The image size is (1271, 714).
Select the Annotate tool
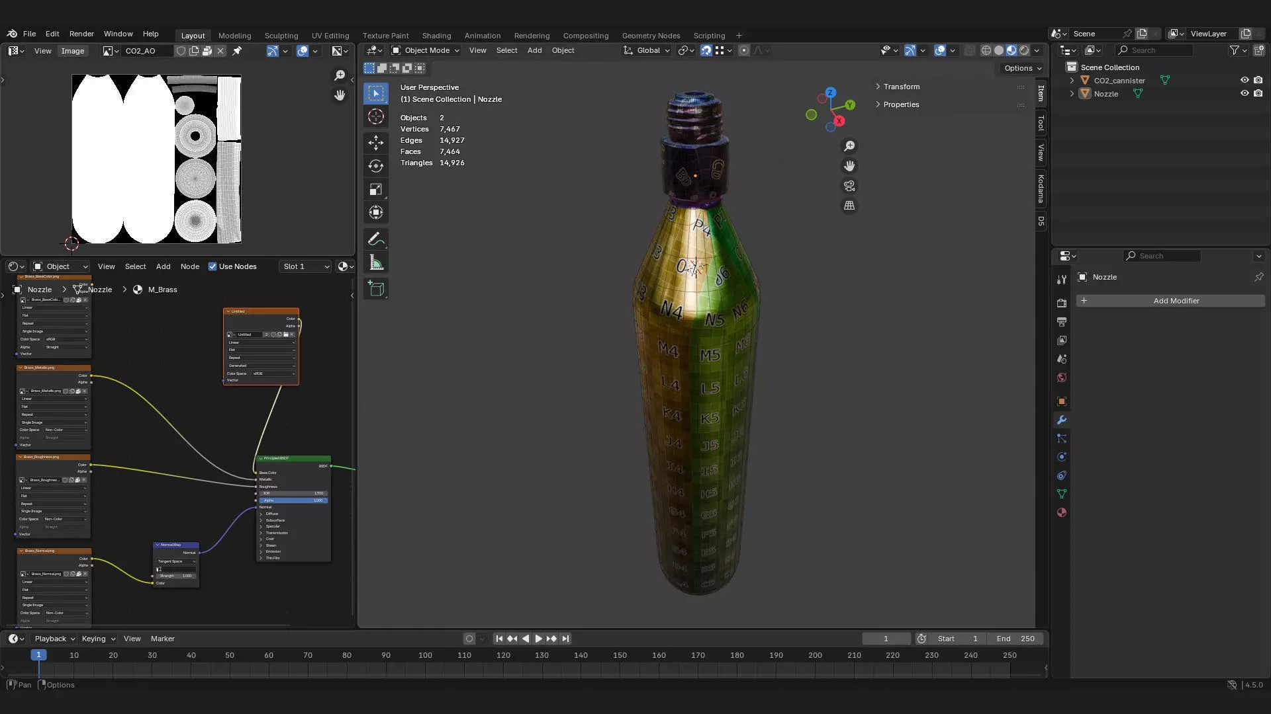tap(376, 239)
